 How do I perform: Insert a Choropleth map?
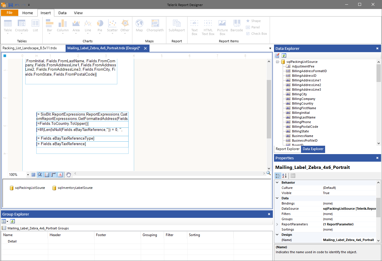[x=155, y=26]
